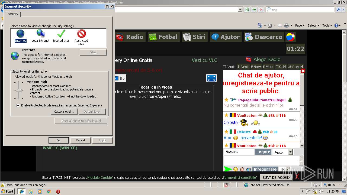The image size is (347, 195).
Task: Open Windows Explorer folder from taskbar
Action: click(31, 191)
